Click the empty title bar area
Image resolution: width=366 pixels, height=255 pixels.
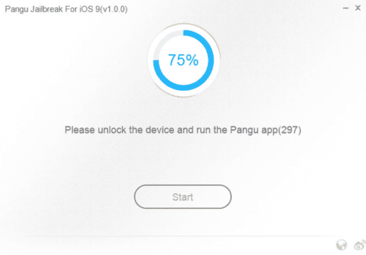coord(232,10)
